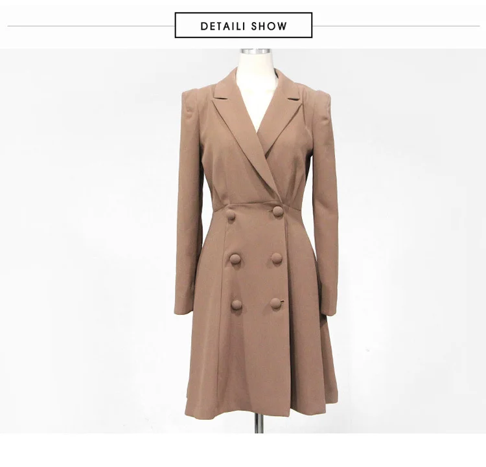The width and height of the screenshot is (486, 467).
Task: Click the bottom-right covered button on the coat
Action: tap(275, 304)
